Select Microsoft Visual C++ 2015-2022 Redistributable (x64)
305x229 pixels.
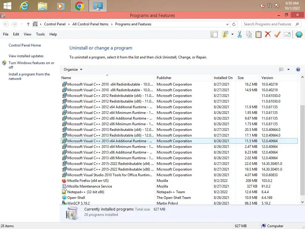(x=179, y=164)
